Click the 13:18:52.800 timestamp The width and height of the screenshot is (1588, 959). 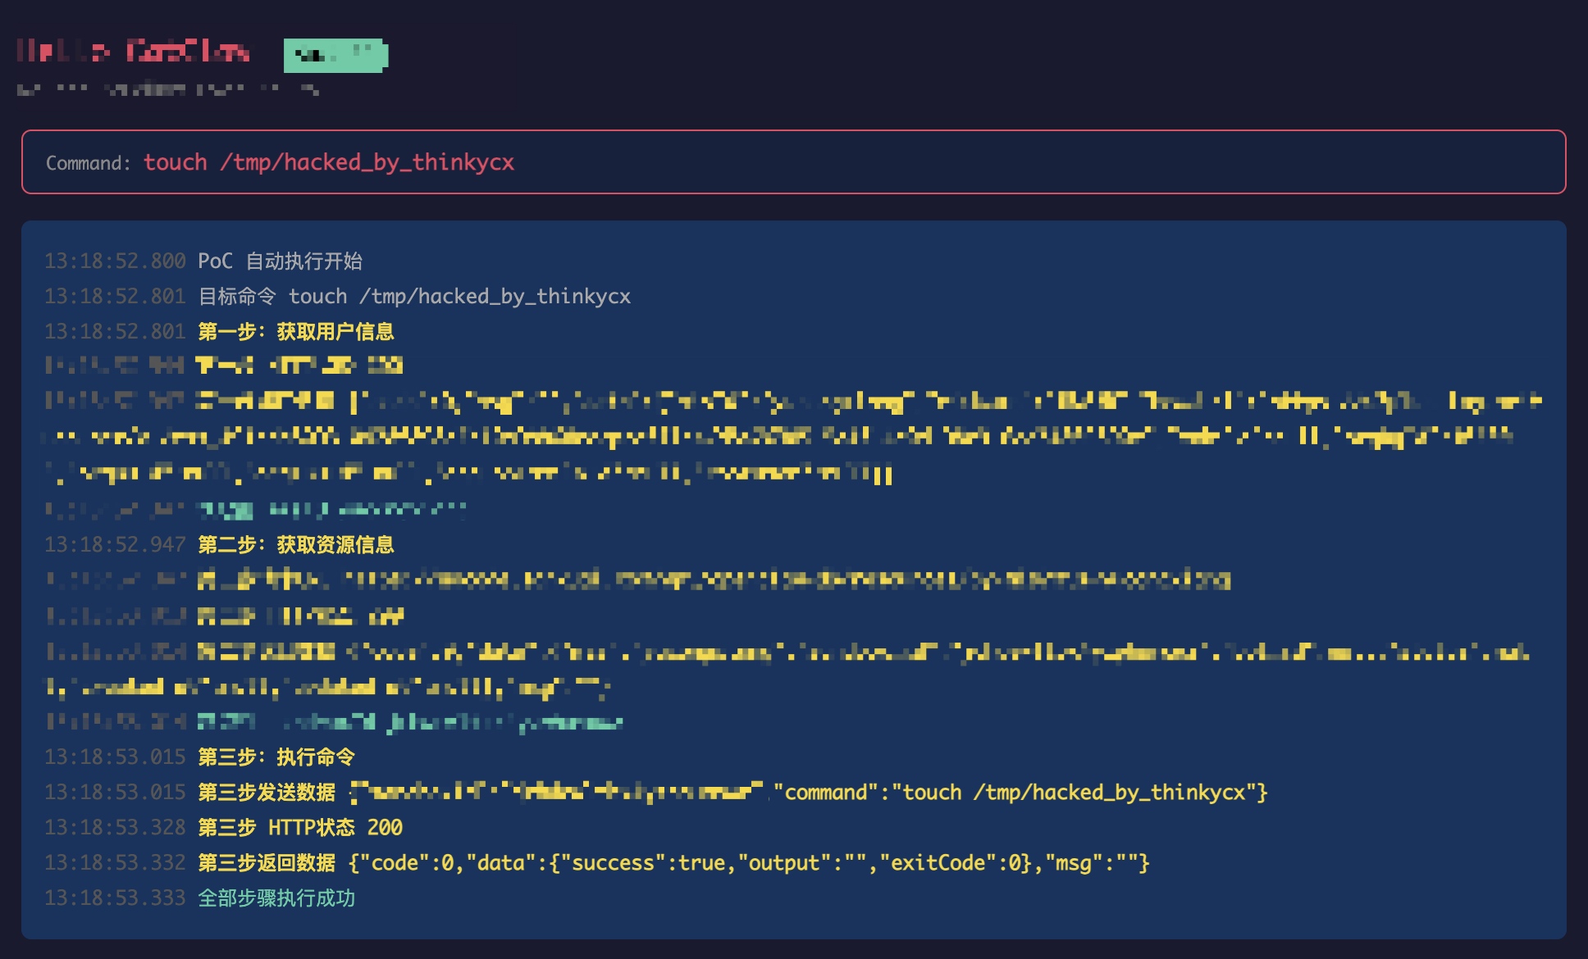[x=115, y=261]
